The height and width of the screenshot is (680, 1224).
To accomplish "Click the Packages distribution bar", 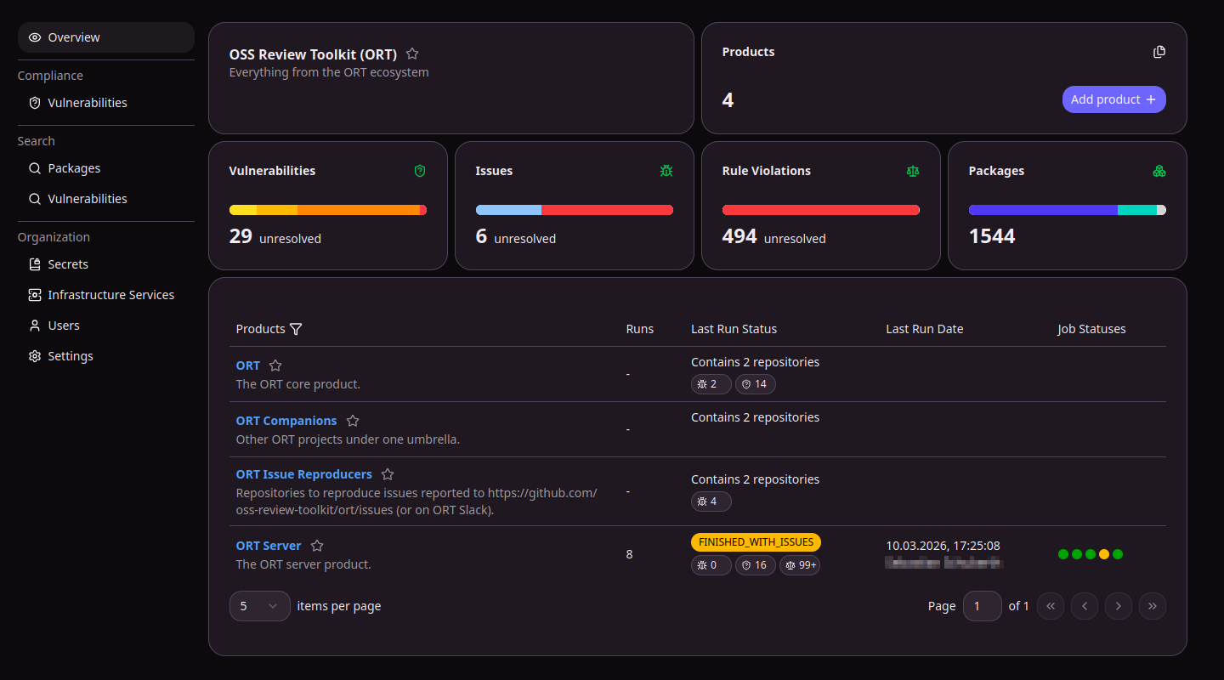I will (x=1068, y=210).
